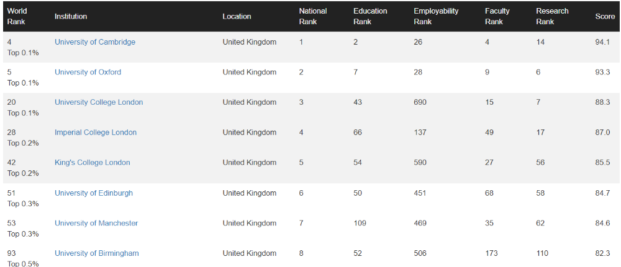Image resolution: width=621 pixels, height=267 pixels.
Task: Click the University of Manchester link
Action: click(x=96, y=223)
